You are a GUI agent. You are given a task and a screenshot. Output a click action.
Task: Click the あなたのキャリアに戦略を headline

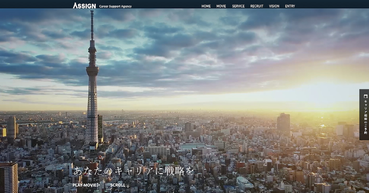(134, 171)
